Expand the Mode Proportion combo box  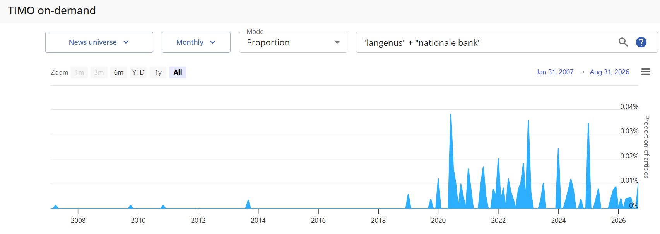[293, 42]
